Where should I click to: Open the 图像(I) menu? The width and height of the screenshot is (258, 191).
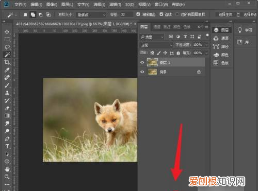pyautogui.click(x=52, y=5)
